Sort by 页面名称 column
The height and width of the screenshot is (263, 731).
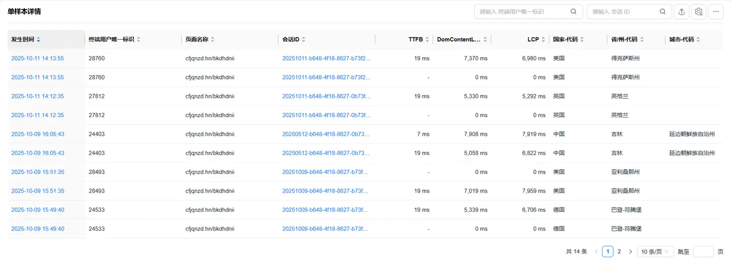[213, 40]
